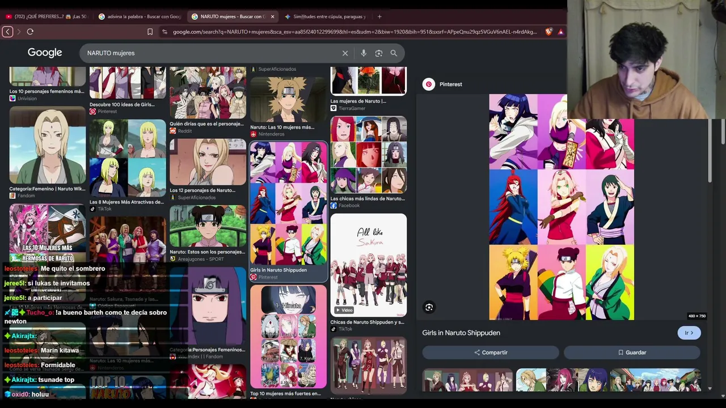Screen dimensions: 726x408
Task: Submit search with the magnifying glass icon
Action: click(x=394, y=53)
